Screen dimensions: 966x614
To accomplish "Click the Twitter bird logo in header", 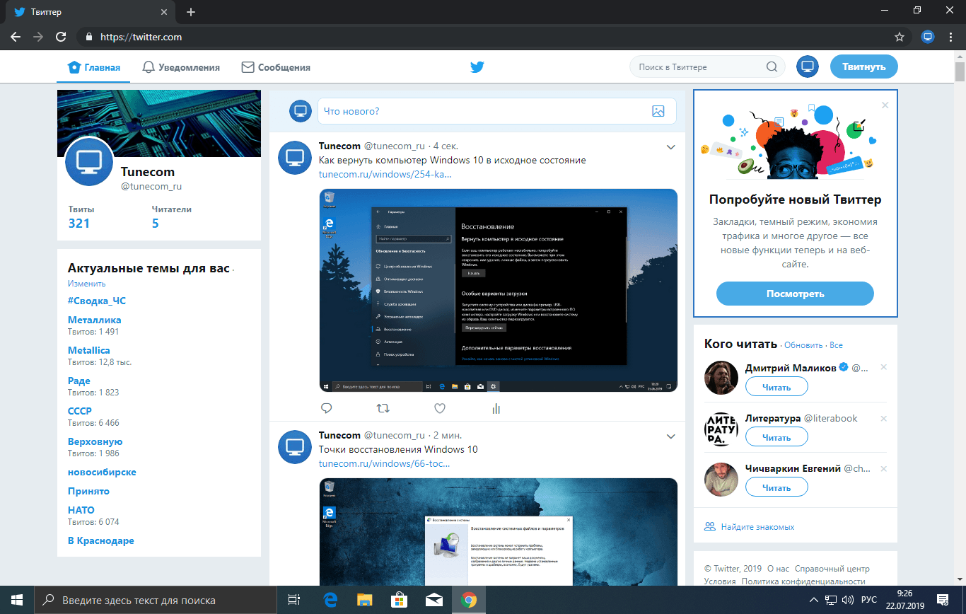I will click(477, 67).
